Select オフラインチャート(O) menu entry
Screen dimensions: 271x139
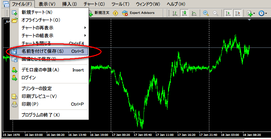(x=49, y=20)
